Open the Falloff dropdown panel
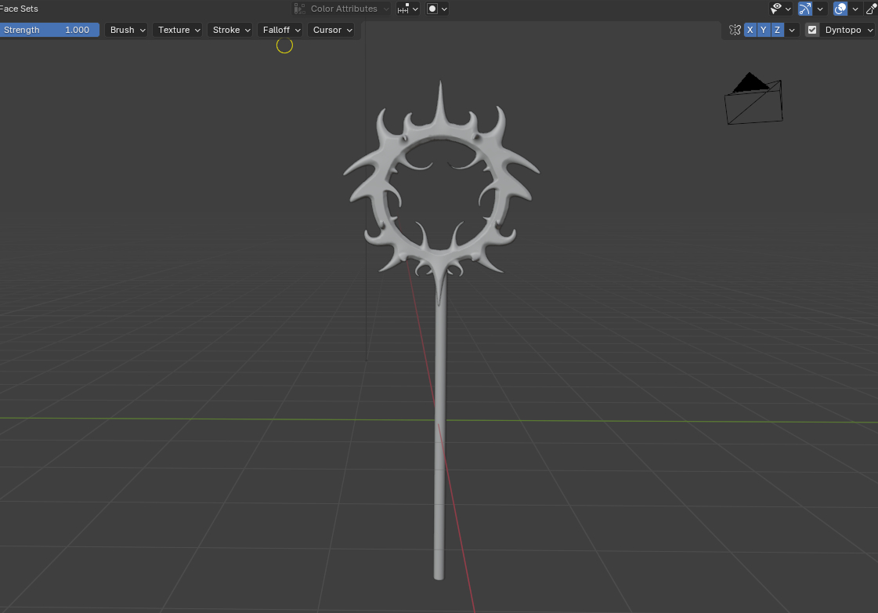This screenshot has width=878, height=613. [280, 30]
